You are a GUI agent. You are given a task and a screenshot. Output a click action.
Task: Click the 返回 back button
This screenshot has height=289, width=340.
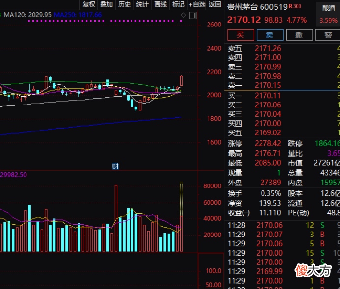(215, 4)
